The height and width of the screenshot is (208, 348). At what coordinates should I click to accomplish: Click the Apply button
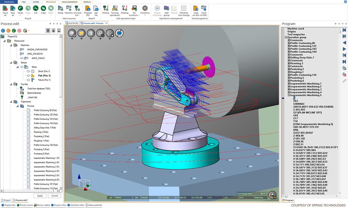(x=40, y=196)
